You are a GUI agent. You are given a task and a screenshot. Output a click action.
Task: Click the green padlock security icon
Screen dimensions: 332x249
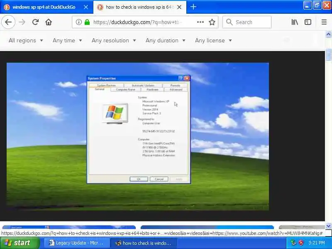click(87, 22)
